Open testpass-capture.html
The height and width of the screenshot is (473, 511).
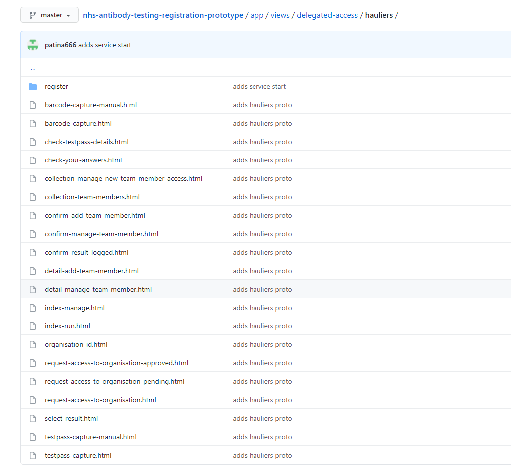[x=78, y=455]
